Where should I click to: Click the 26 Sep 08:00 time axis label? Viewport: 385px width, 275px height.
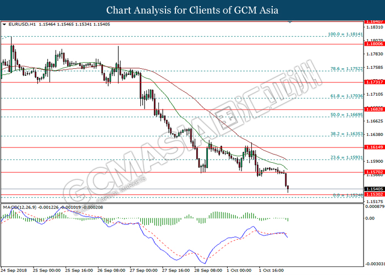point(111,271)
